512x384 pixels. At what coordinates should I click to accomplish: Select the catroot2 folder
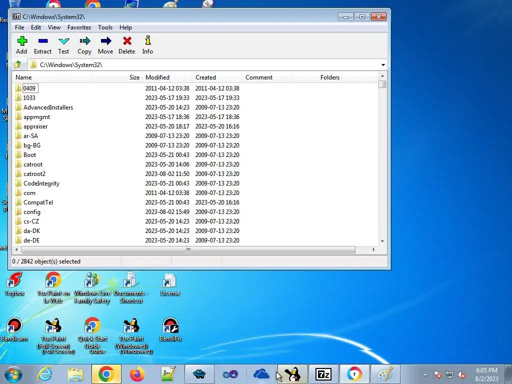point(195,173)
